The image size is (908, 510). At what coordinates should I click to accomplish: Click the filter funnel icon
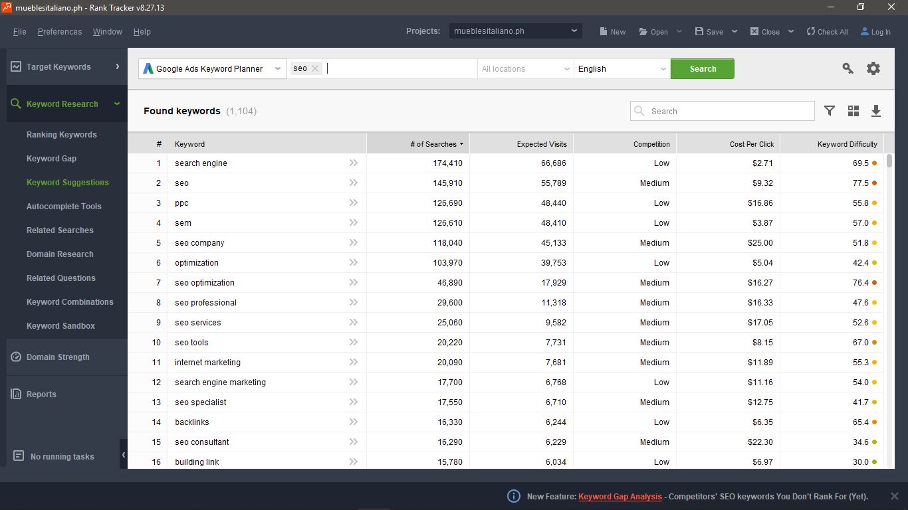pos(830,111)
